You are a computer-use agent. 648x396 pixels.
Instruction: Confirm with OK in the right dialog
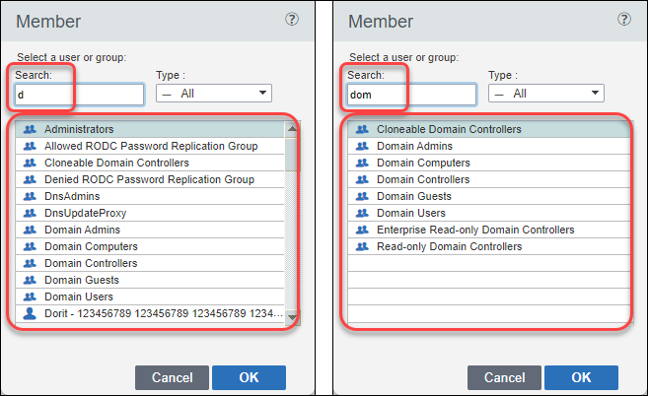(x=581, y=377)
